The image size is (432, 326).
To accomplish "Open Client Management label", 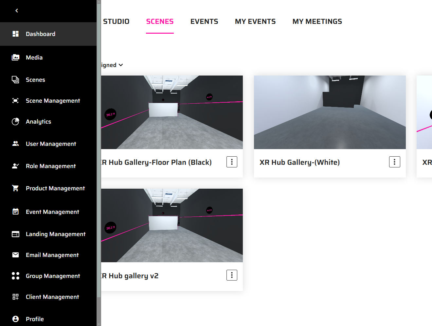I will 52,297.
